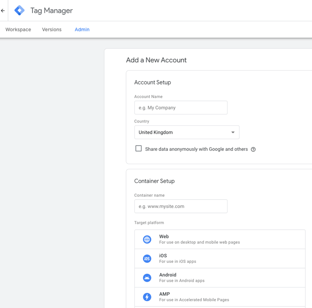This screenshot has width=312, height=308.
Task: Click the 'Container Setup' heading text
Action: 155,181
